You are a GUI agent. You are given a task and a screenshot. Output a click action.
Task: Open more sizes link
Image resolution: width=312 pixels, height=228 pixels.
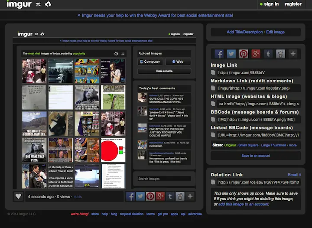coord(292,145)
